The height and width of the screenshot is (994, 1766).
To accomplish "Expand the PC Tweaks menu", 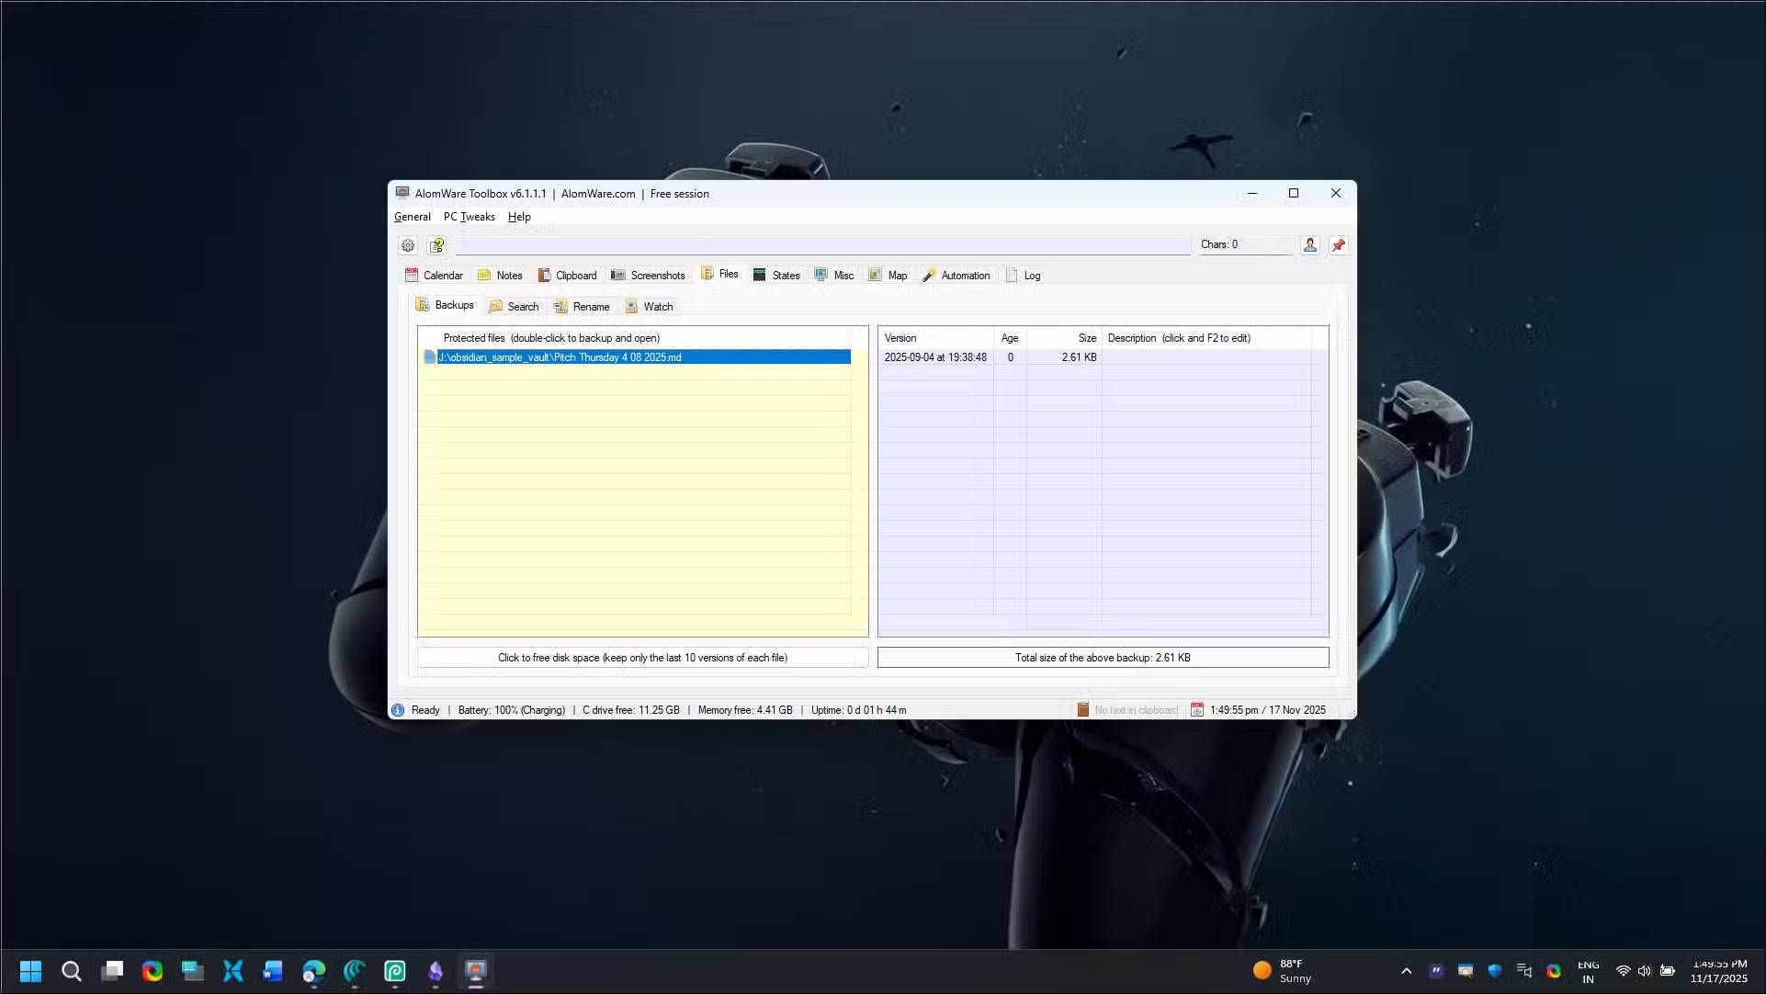I will point(469,217).
